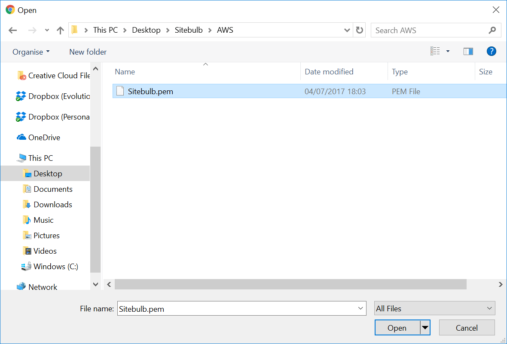Open recent locations dropdown arrow
The image size is (507, 344).
pyautogui.click(x=47, y=31)
